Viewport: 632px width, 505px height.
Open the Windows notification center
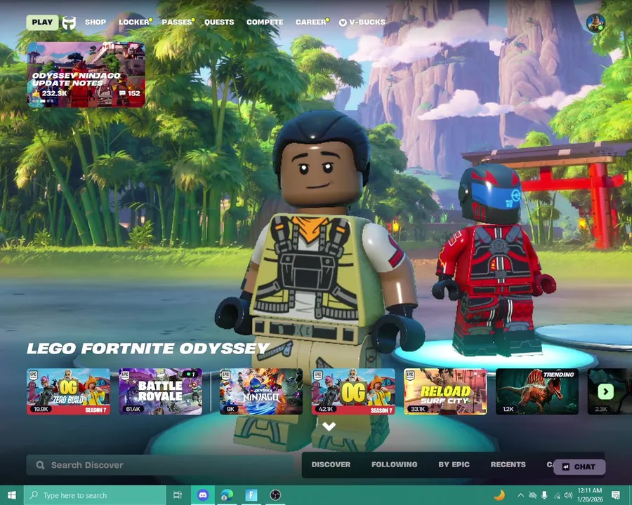click(616, 495)
